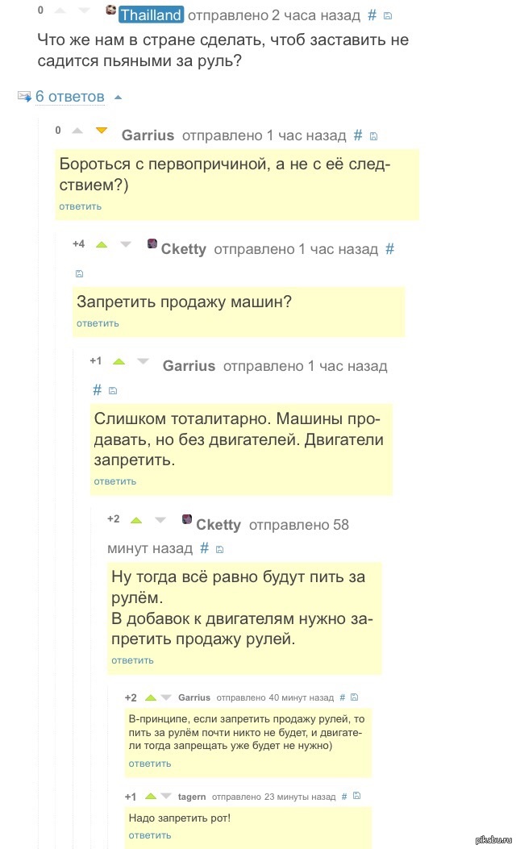Image resolution: width=516 pixels, height=849 pixels.
Task: Upvote Cketty's "Запретить продажу машин?" comment
Action: 100,243
